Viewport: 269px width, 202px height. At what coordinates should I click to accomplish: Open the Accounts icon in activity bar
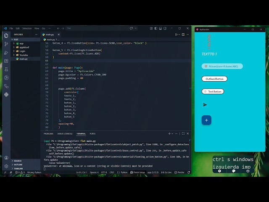6,158
